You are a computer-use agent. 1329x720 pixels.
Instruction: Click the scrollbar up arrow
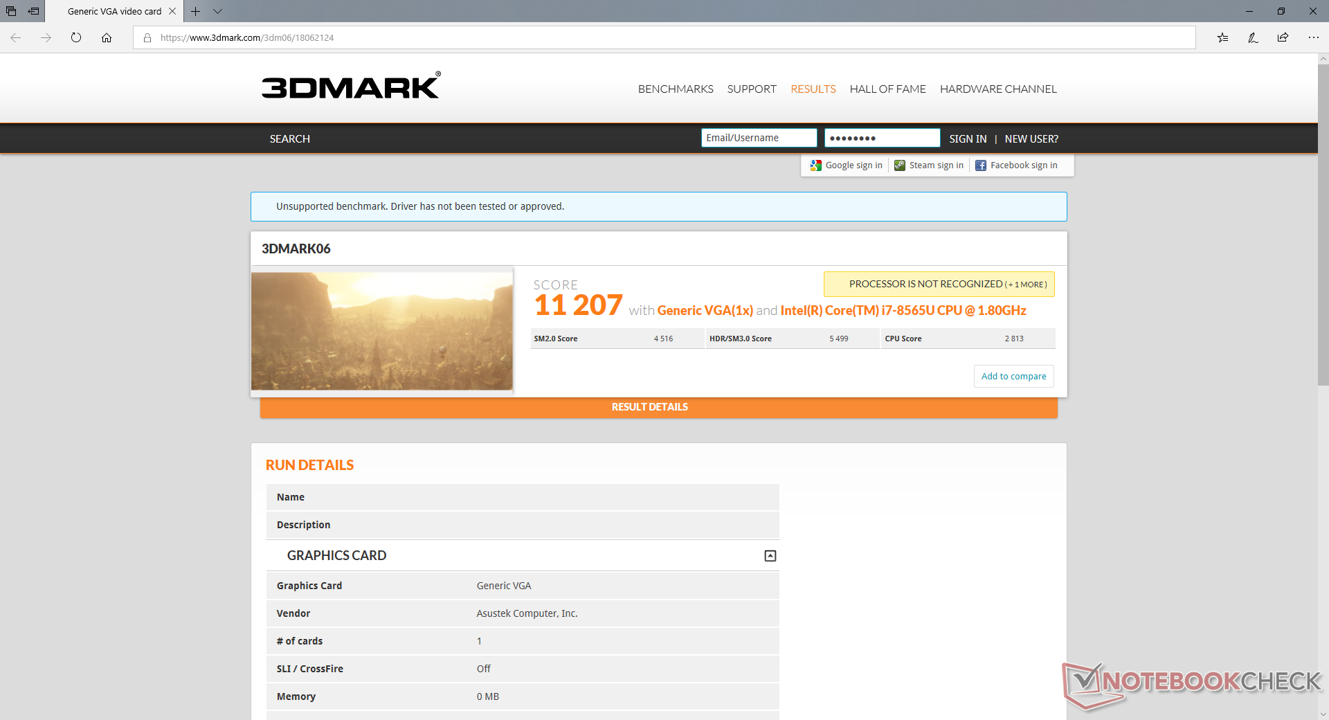(x=1323, y=60)
